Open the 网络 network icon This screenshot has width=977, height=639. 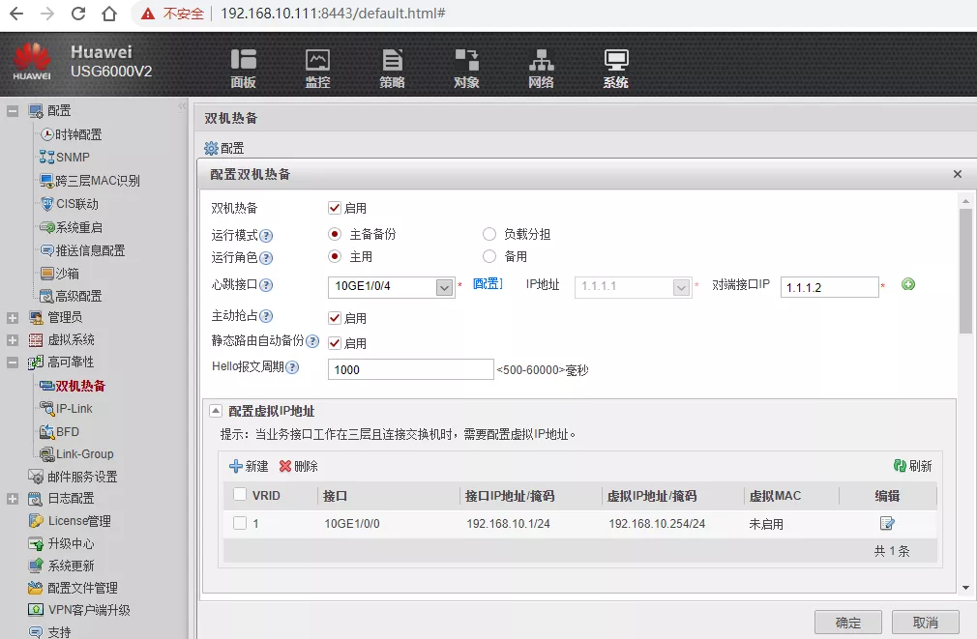541,68
